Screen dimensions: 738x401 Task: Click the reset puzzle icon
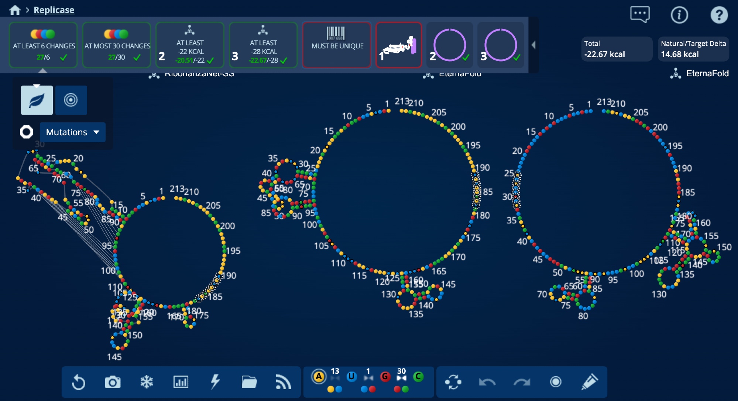[78, 382]
